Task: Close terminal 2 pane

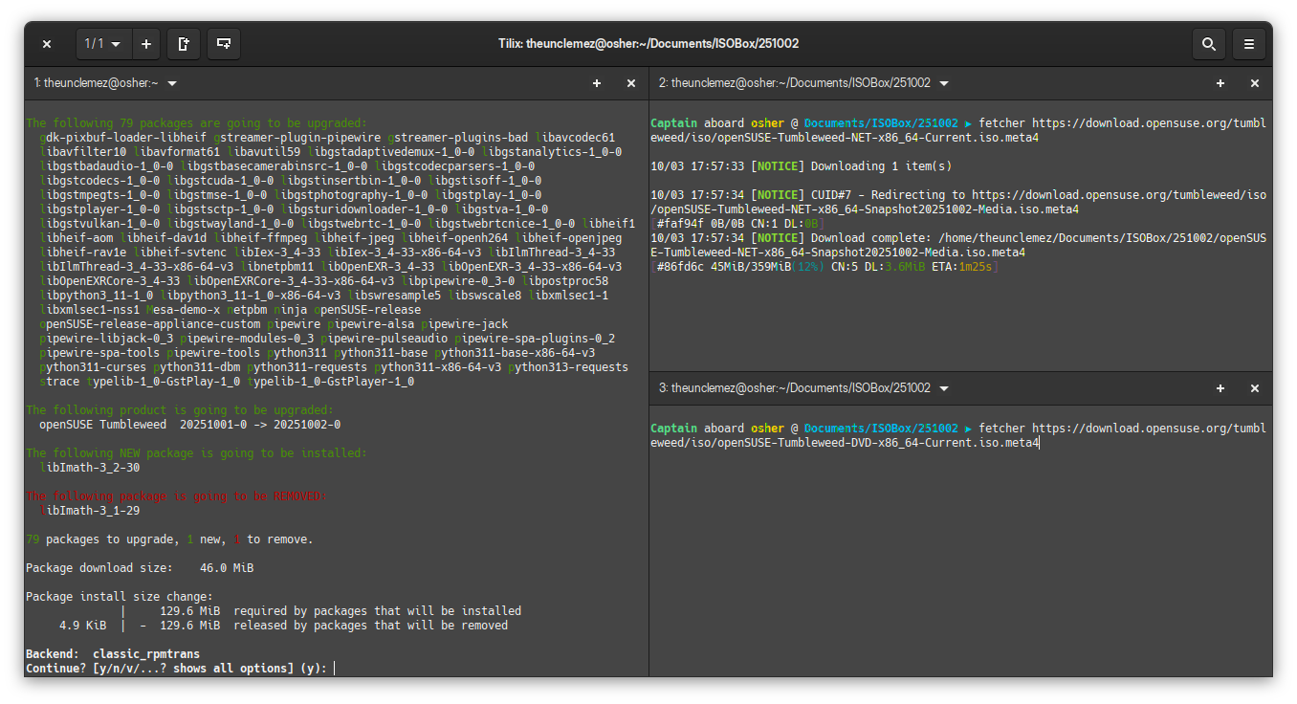Action: pos(1255,84)
